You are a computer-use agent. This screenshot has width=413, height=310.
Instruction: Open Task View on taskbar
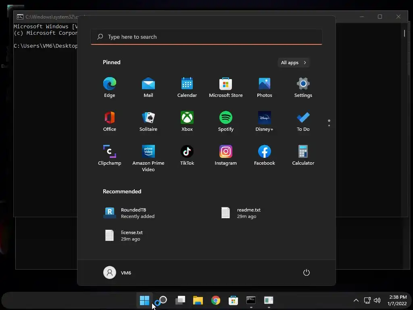click(180, 300)
